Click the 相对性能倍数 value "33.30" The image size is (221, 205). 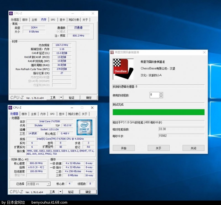pyautogui.click(x=181, y=129)
